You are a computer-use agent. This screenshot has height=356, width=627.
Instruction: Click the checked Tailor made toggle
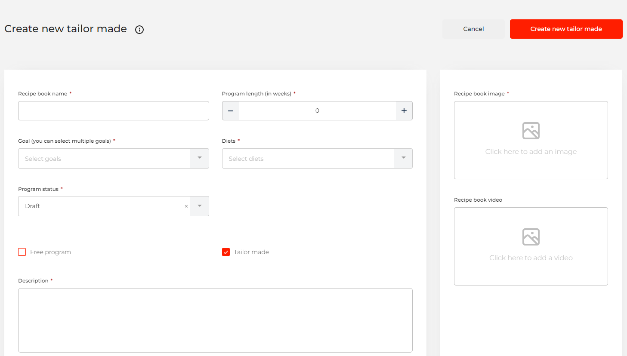(226, 252)
